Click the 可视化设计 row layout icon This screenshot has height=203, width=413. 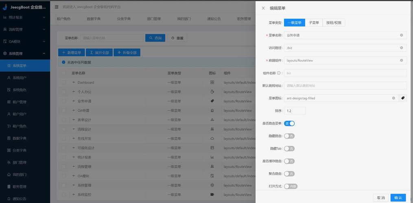point(212,148)
